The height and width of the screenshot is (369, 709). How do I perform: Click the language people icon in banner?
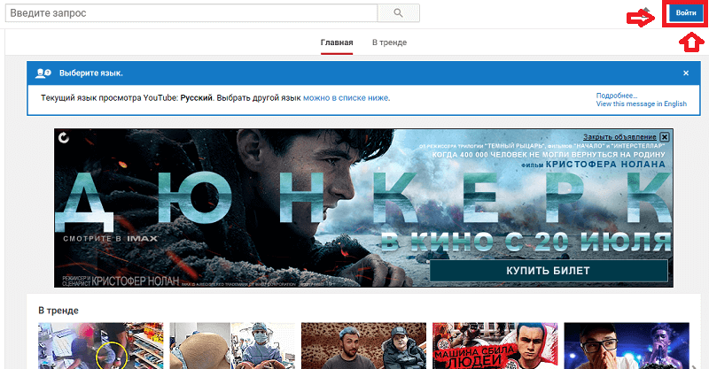coord(43,73)
